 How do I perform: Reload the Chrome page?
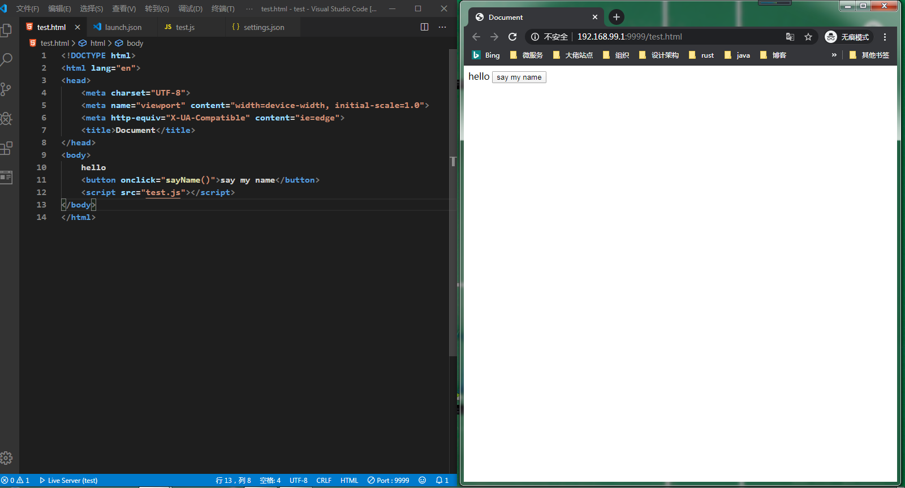coord(512,37)
